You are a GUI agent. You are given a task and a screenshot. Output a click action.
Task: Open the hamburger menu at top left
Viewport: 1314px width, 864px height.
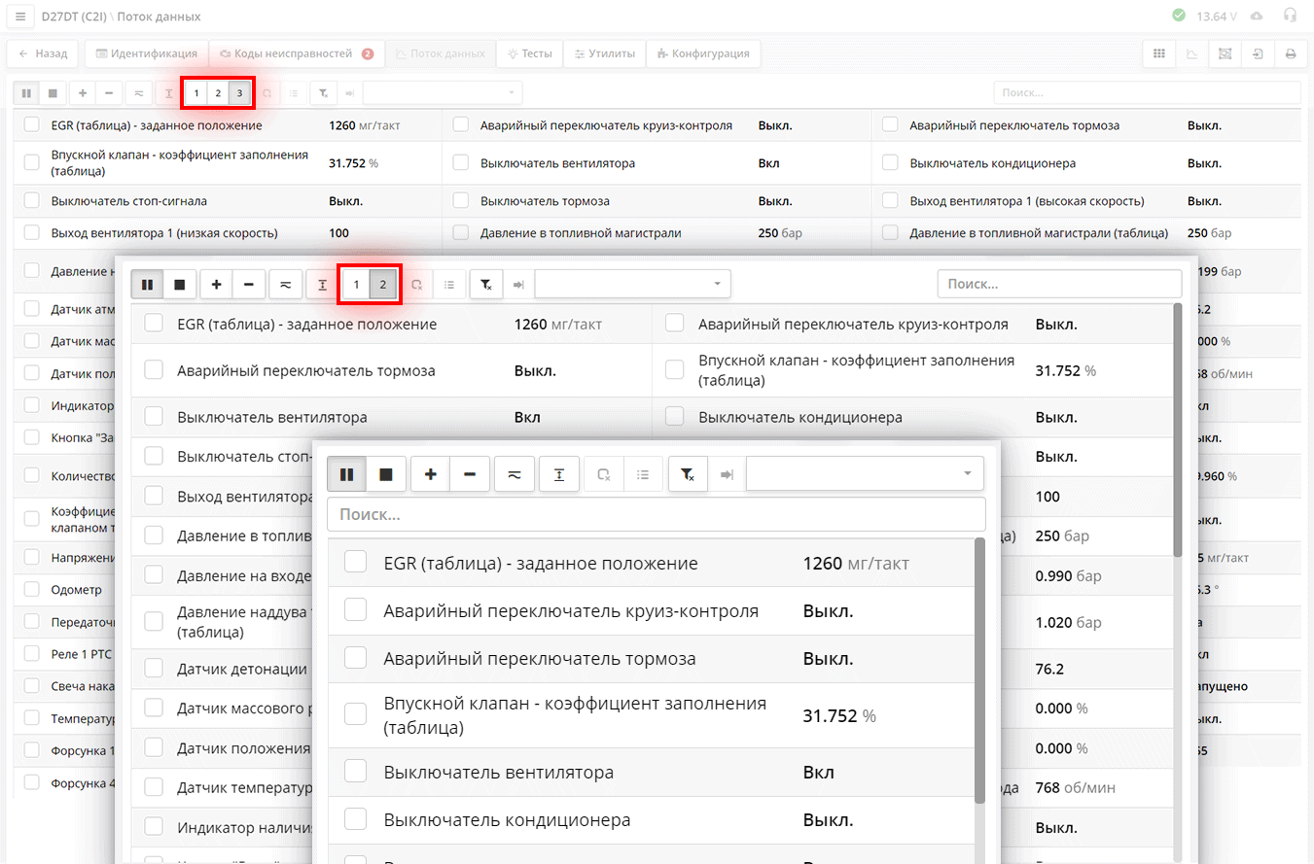point(21,17)
